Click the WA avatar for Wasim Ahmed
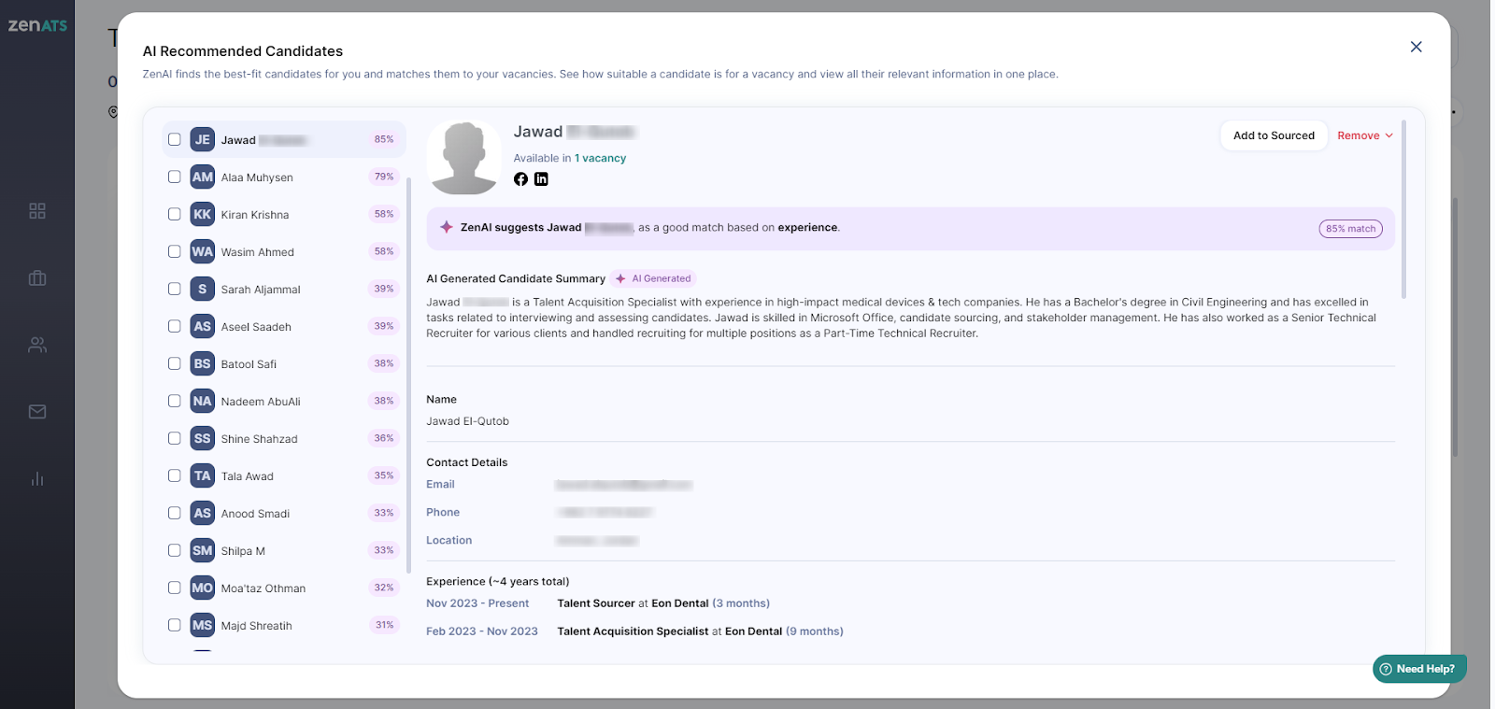The width and height of the screenshot is (1495, 709). point(203,251)
